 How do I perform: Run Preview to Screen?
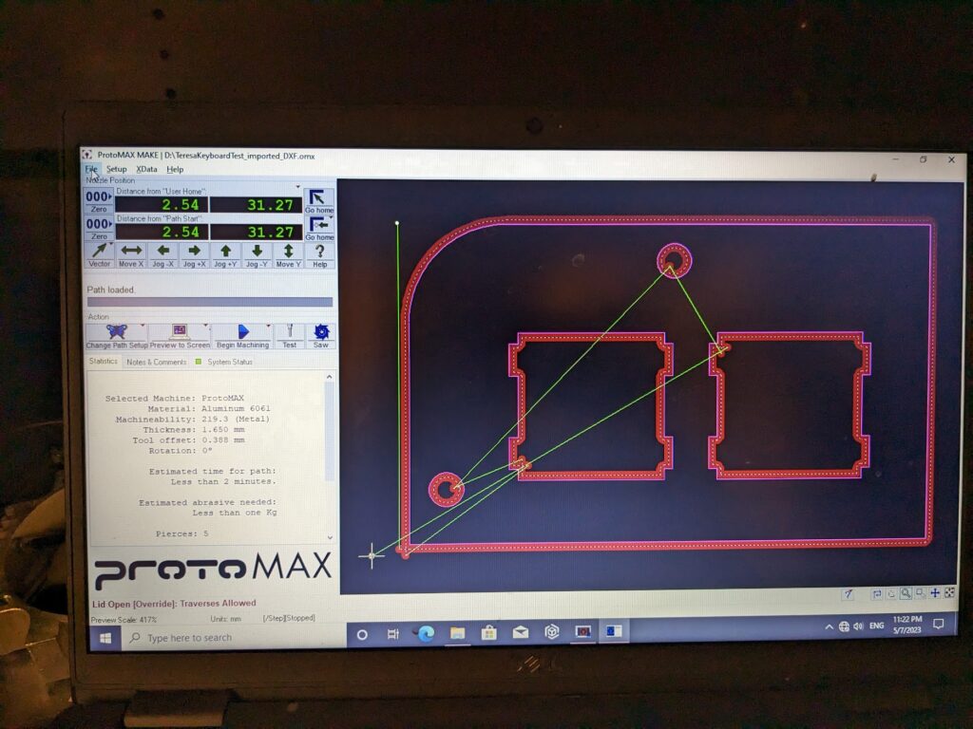coord(180,336)
